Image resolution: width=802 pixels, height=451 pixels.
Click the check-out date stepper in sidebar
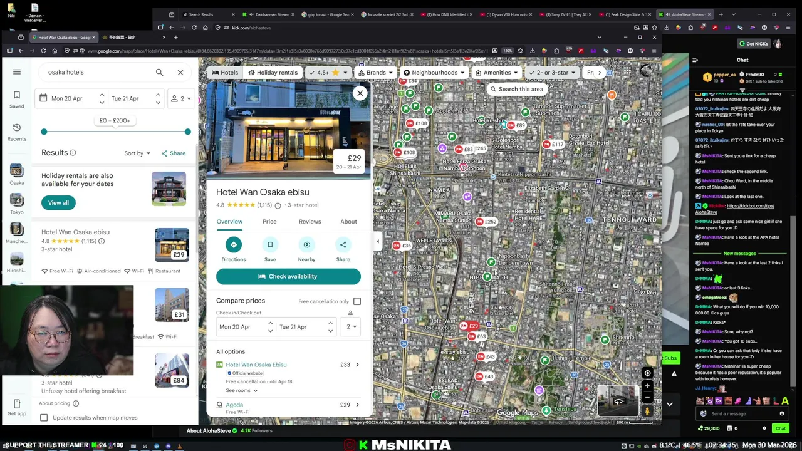[158, 98]
